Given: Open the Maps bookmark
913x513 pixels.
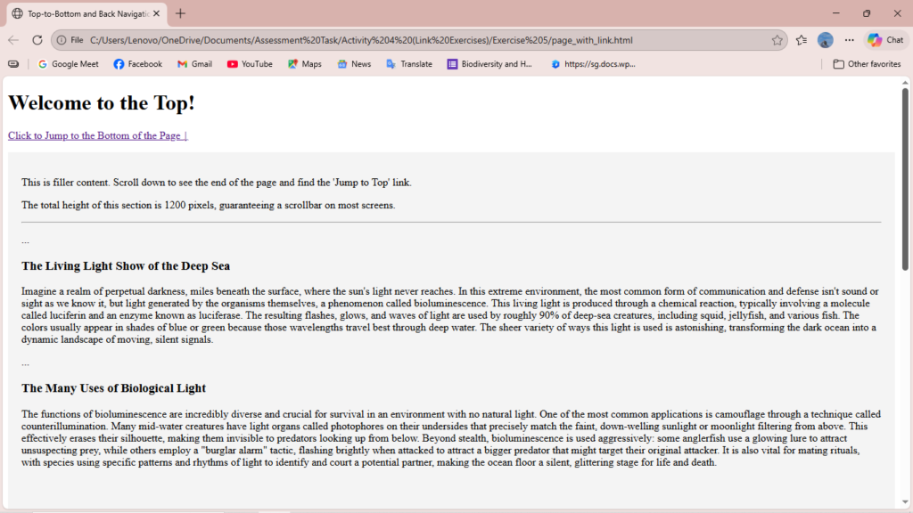Looking at the screenshot, I should click(304, 64).
